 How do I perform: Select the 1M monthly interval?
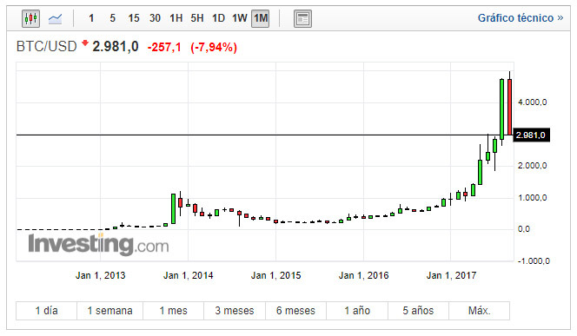(261, 18)
